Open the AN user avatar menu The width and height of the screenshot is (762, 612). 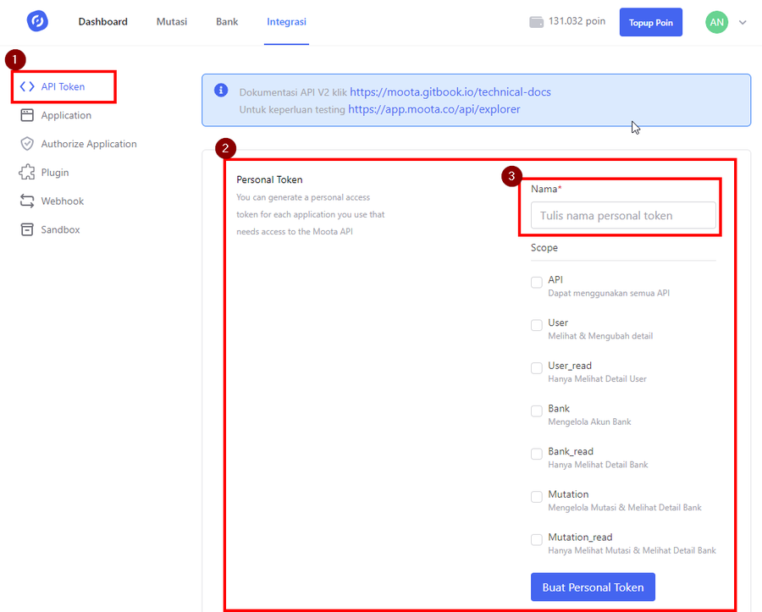[716, 22]
